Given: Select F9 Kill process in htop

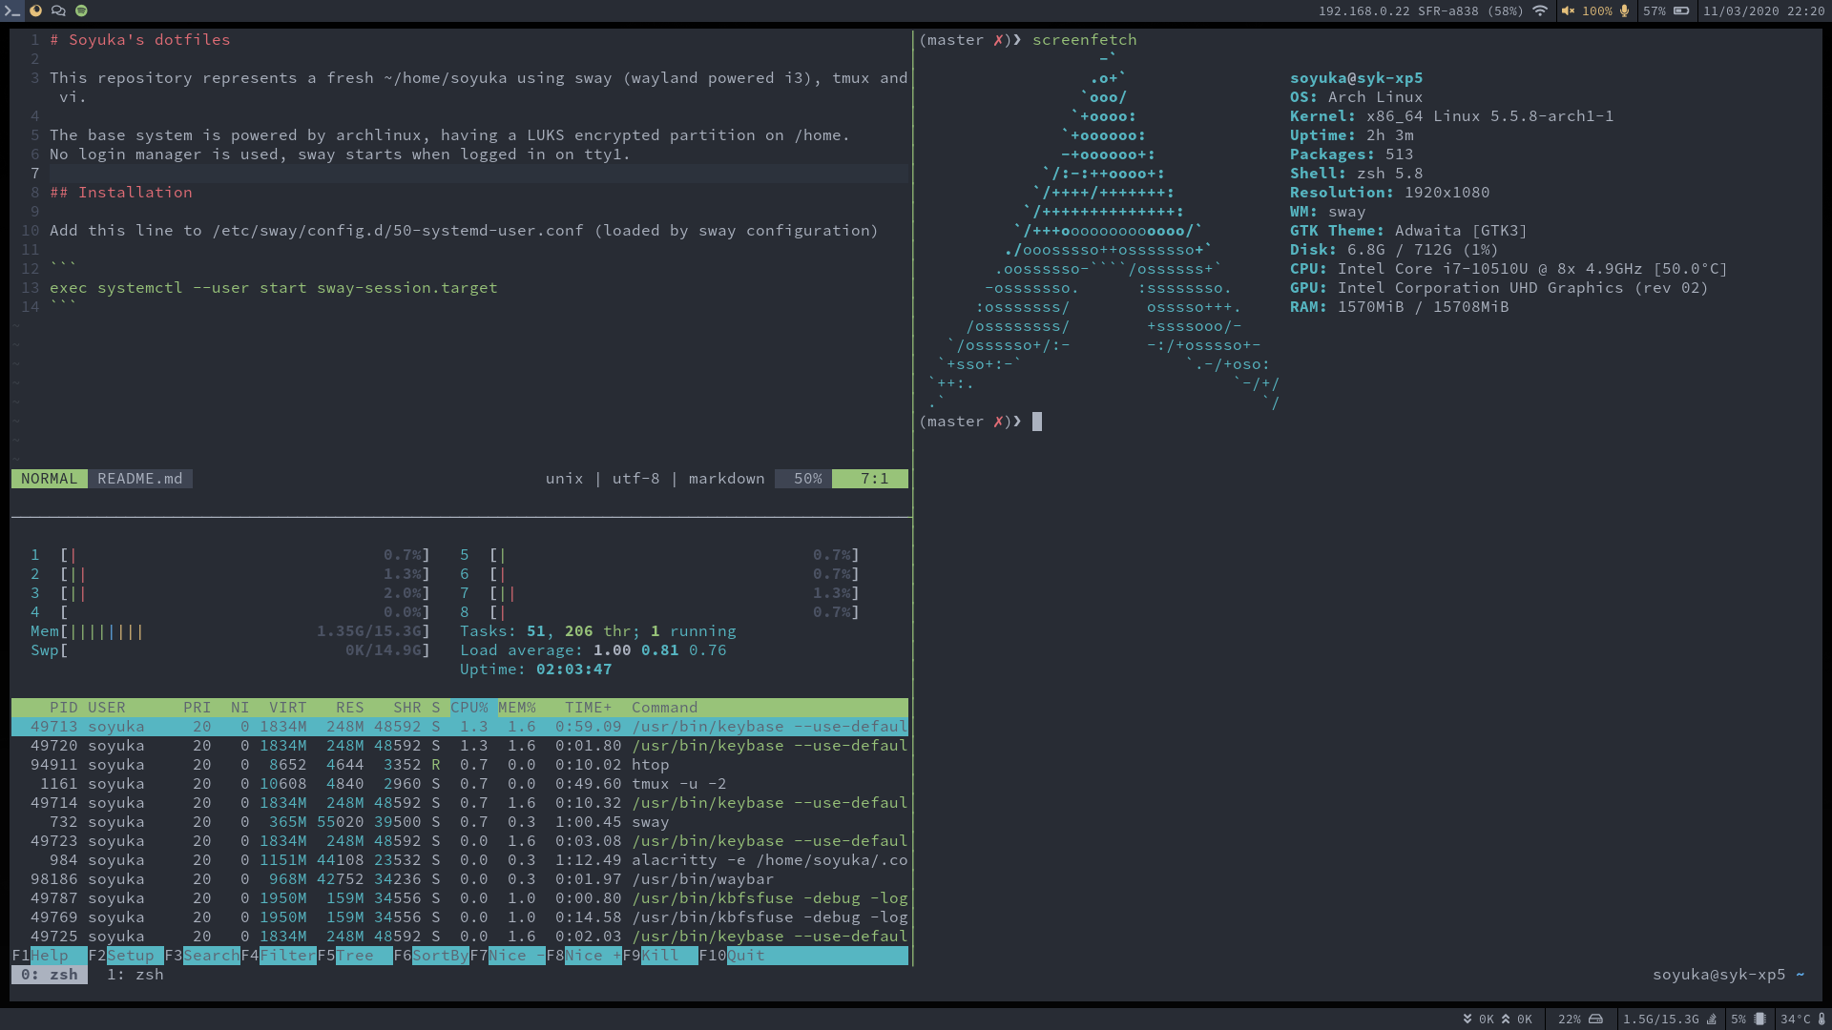Looking at the screenshot, I should tap(666, 955).
